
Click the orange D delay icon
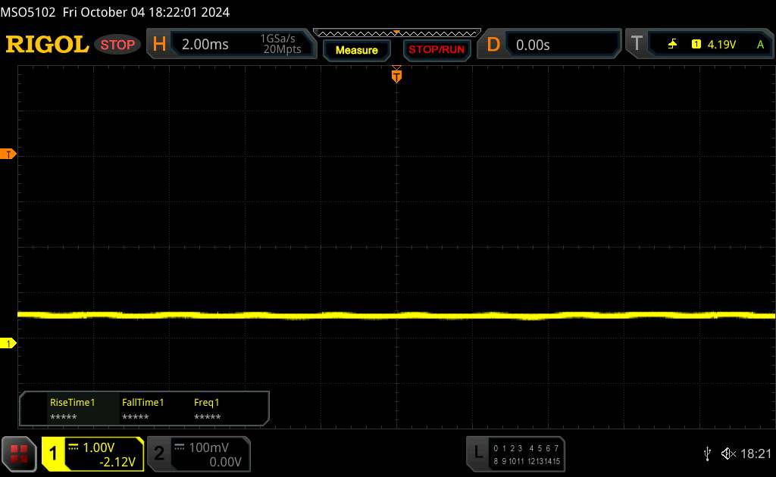(493, 45)
